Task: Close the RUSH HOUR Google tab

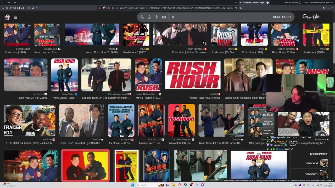Action: [x=241, y=3]
